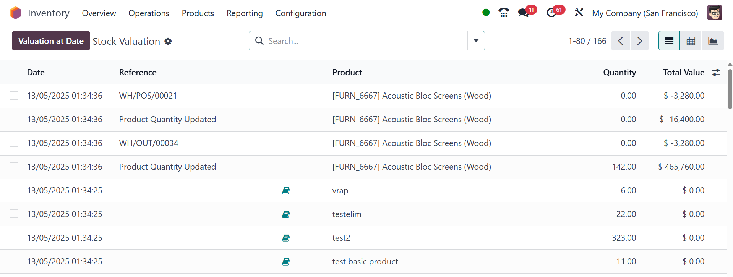The width and height of the screenshot is (733, 277).
Task: Click the Stock Valuation gear icon
Action: click(x=168, y=41)
